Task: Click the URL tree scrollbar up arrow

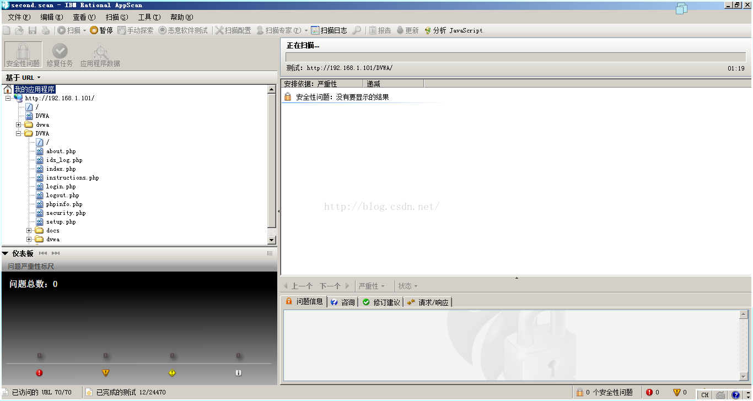Action: pos(271,89)
